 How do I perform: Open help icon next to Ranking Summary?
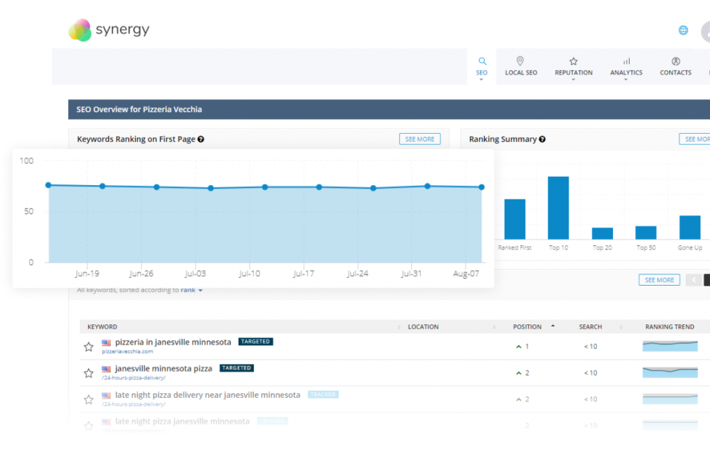point(542,139)
